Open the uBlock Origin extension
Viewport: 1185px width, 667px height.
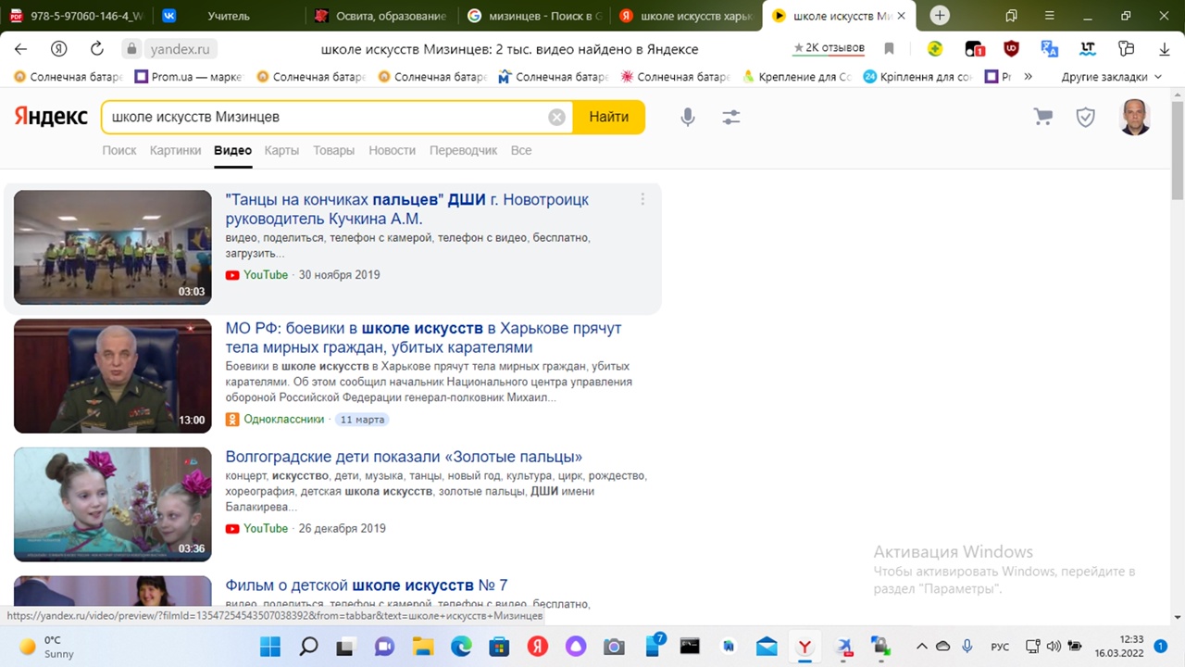click(1011, 49)
